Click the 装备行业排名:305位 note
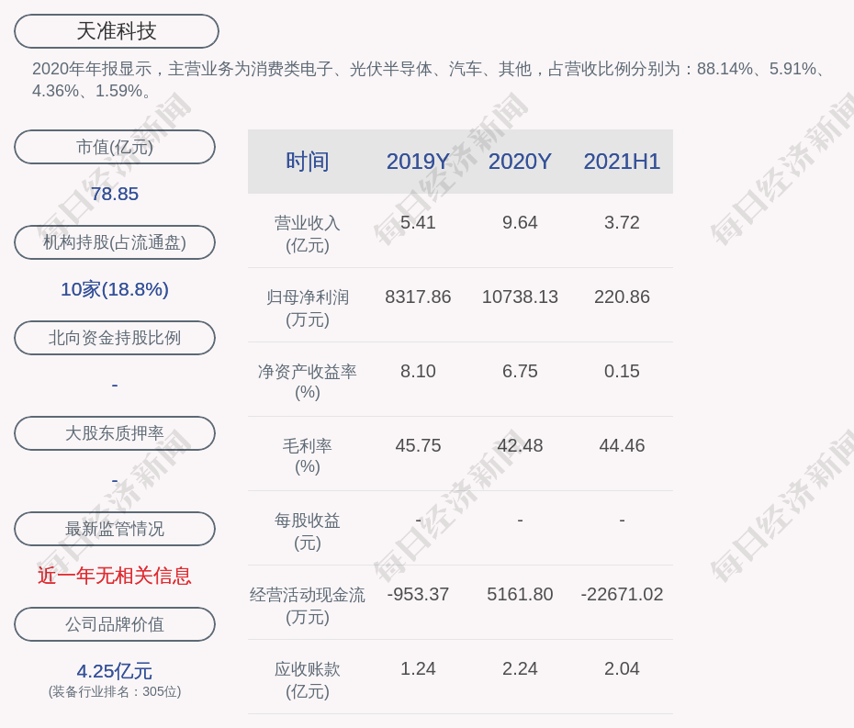 pyautogui.click(x=115, y=691)
